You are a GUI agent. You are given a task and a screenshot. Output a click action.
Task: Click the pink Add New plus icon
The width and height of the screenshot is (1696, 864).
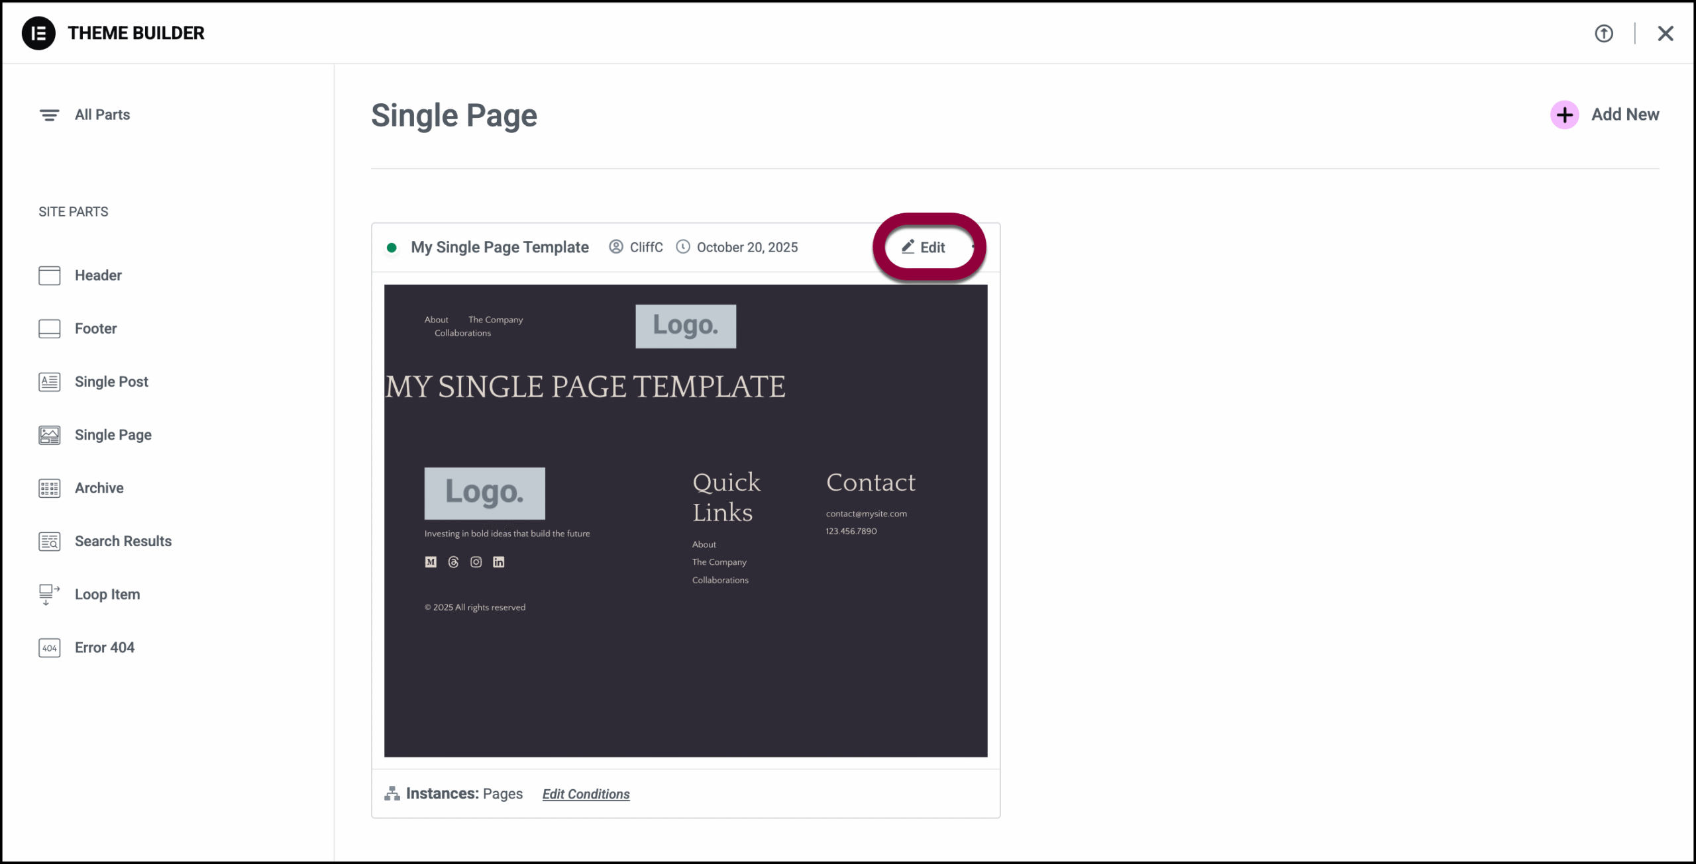point(1564,115)
